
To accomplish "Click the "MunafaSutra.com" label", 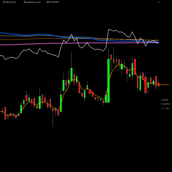I will pos(32,2).
